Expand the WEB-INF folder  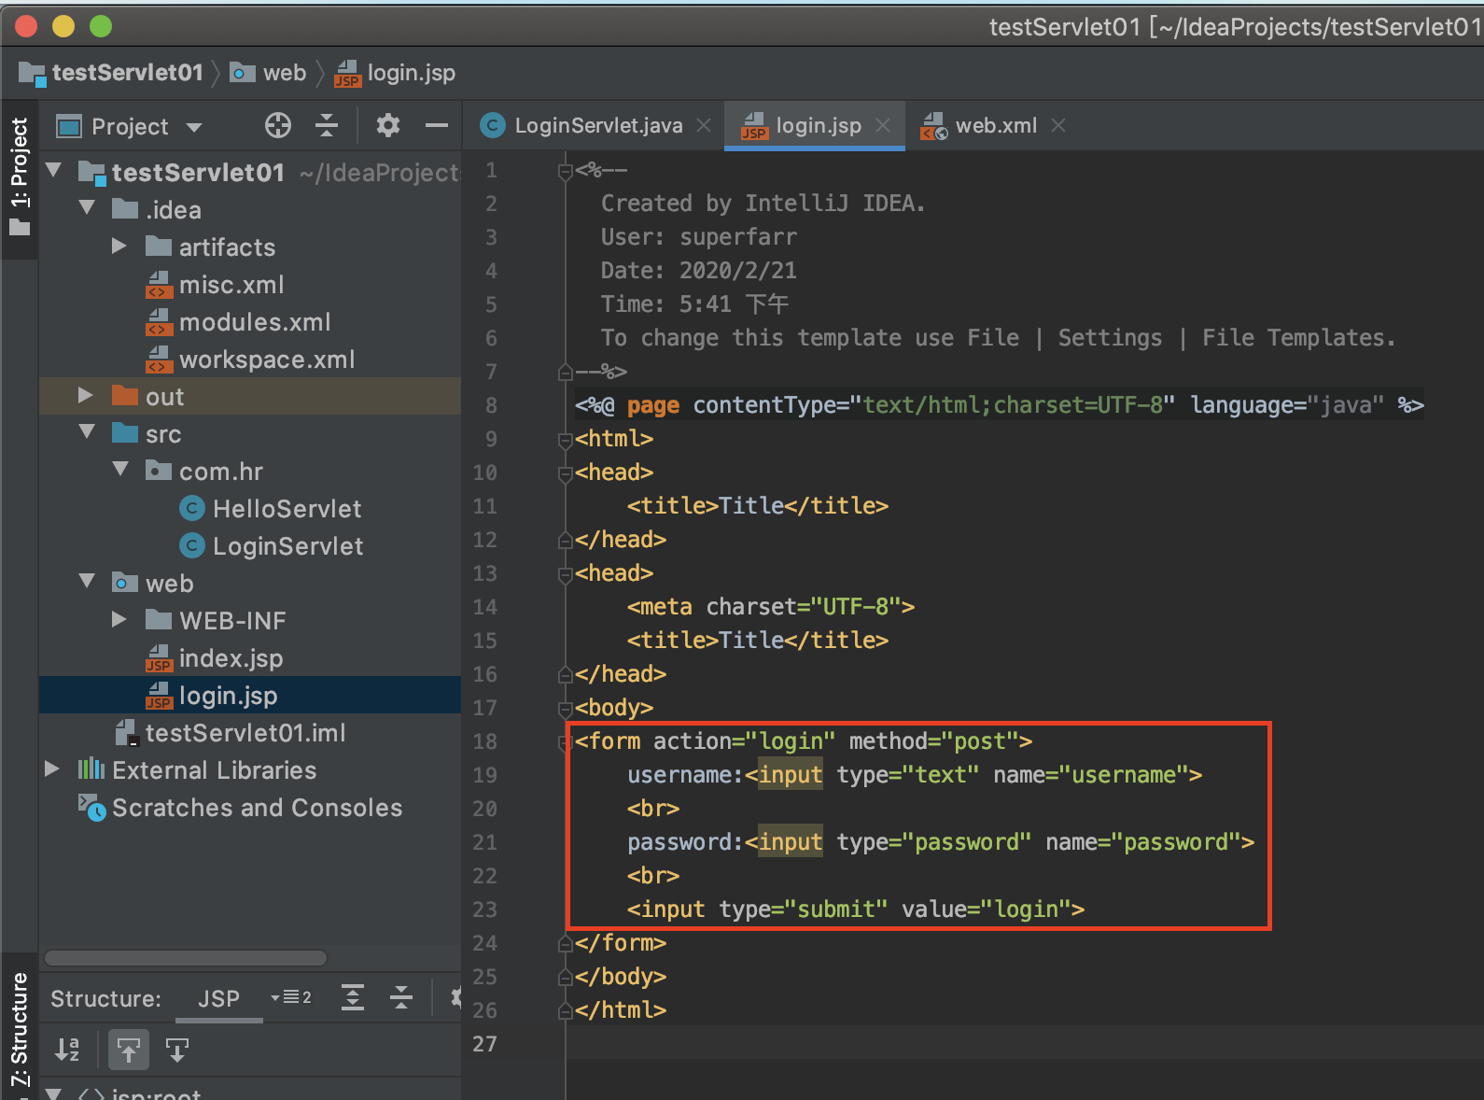pos(119,619)
